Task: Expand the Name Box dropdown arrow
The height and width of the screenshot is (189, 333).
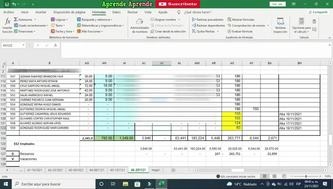Action: (23, 45)
